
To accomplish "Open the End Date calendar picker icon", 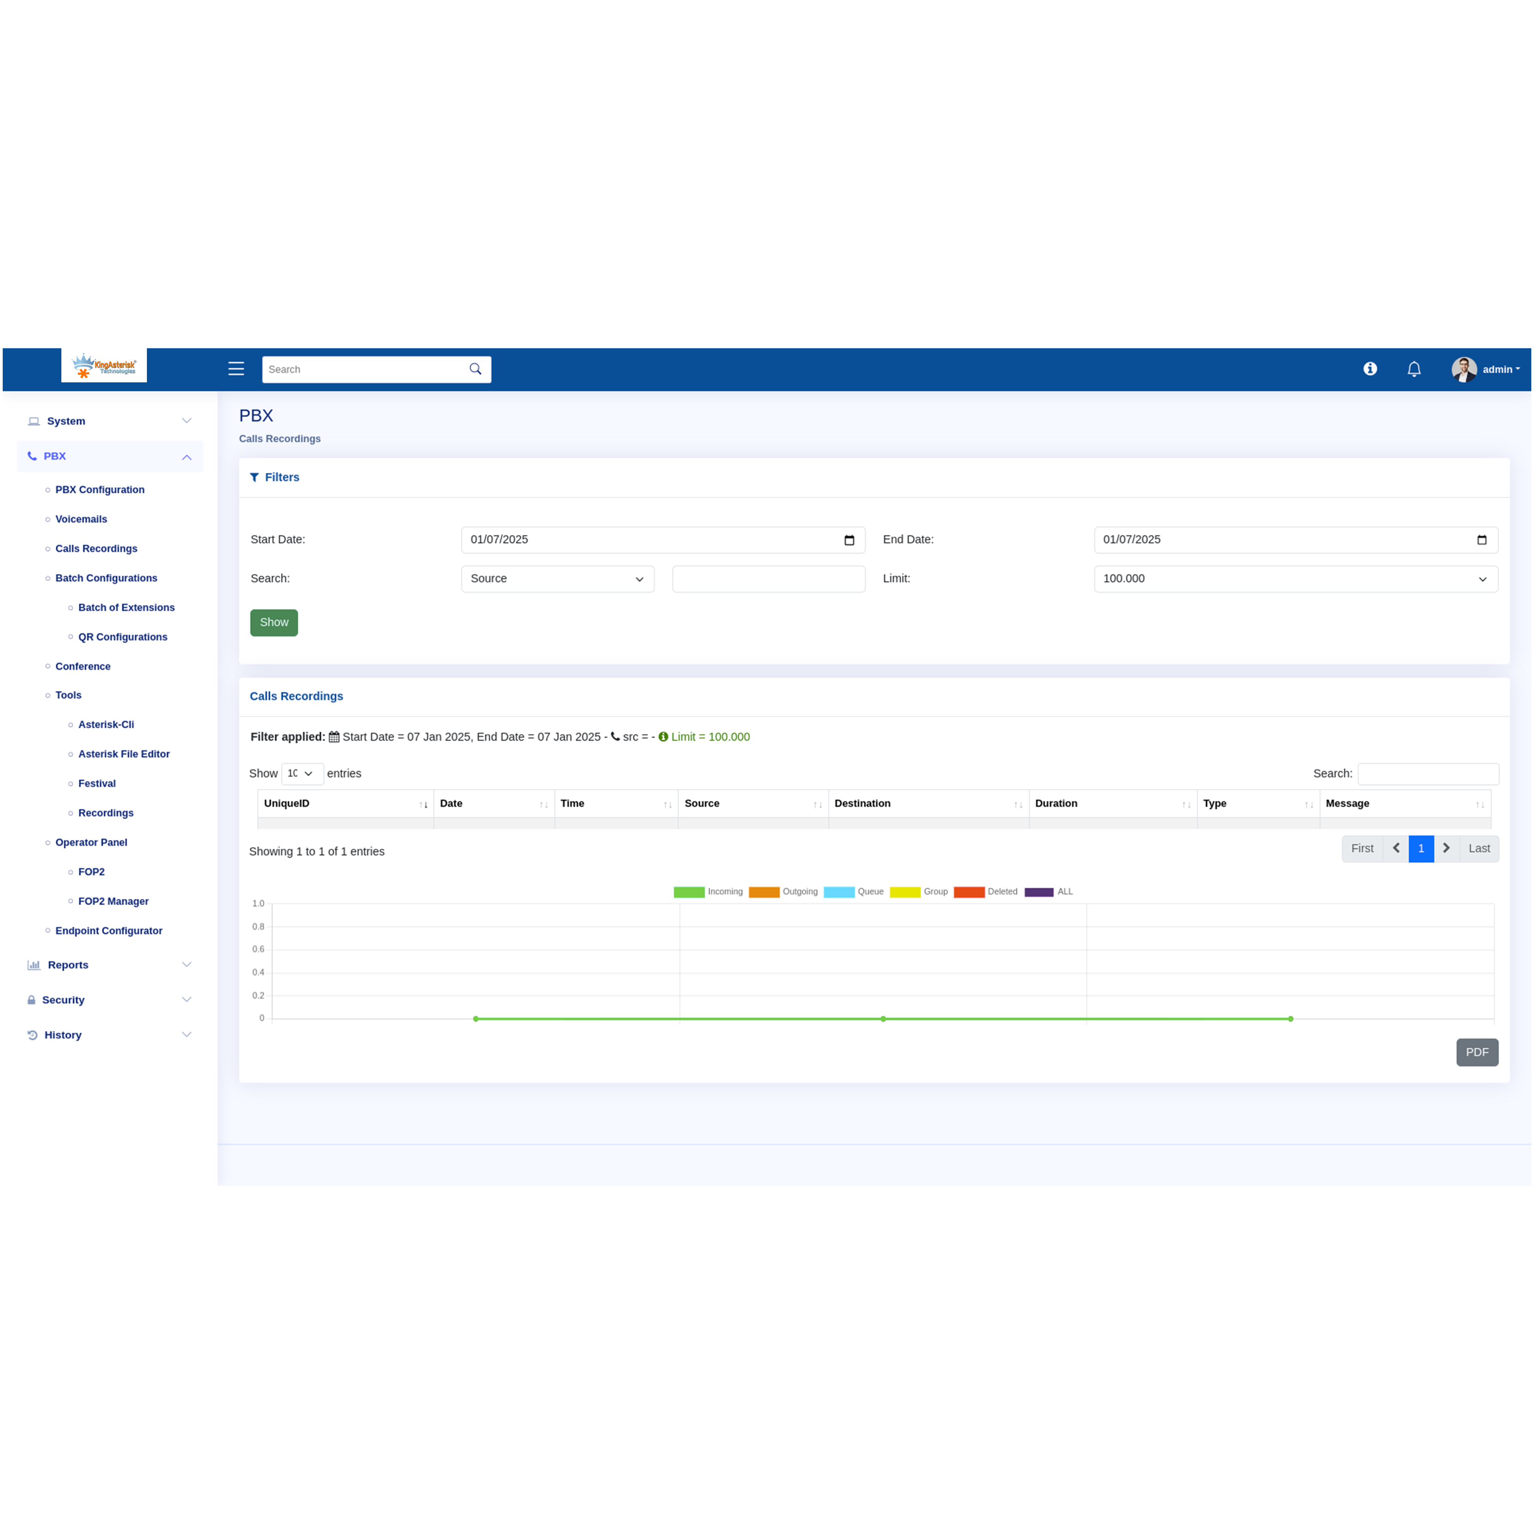I will (x=1481, y=540).
